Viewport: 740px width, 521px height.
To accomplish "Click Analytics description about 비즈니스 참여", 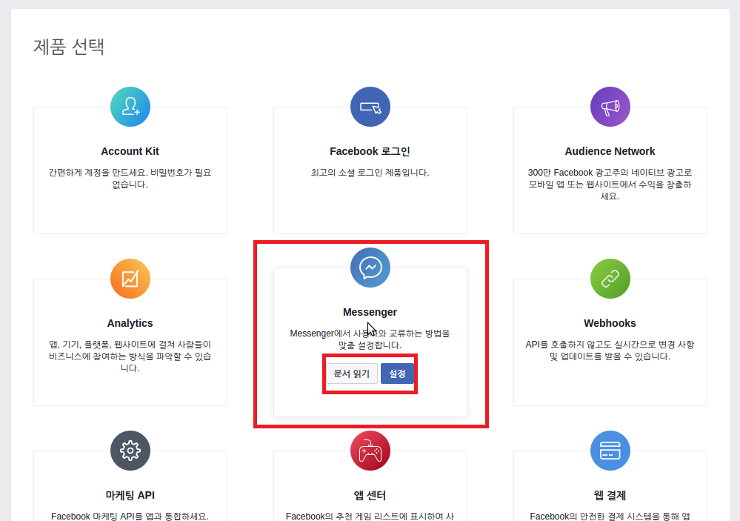I will (130, 356).
